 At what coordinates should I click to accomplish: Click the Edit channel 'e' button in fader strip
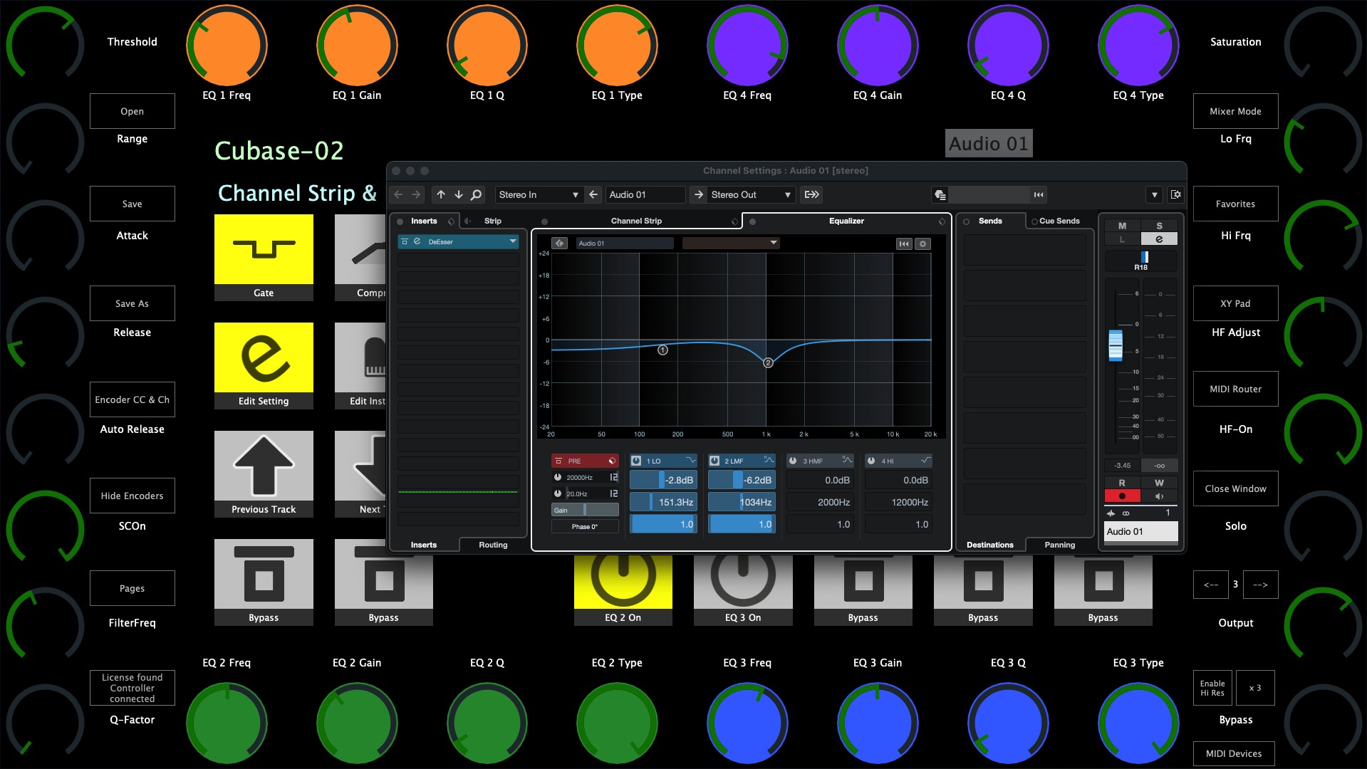click(1159, 239)
